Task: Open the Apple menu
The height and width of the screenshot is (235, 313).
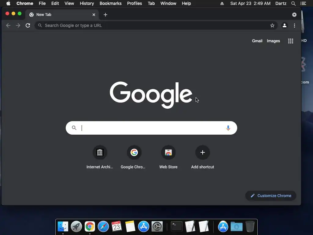Action: coord(8,3)
